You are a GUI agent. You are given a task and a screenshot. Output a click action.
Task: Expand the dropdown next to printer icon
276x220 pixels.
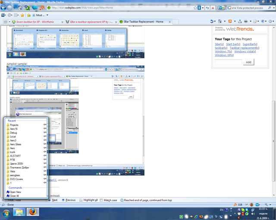[250, 21]
